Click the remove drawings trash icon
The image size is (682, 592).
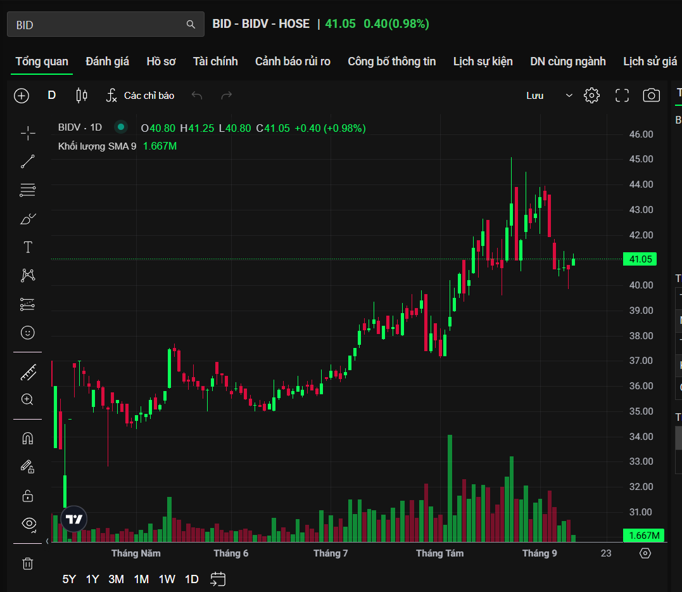[28, 563]
